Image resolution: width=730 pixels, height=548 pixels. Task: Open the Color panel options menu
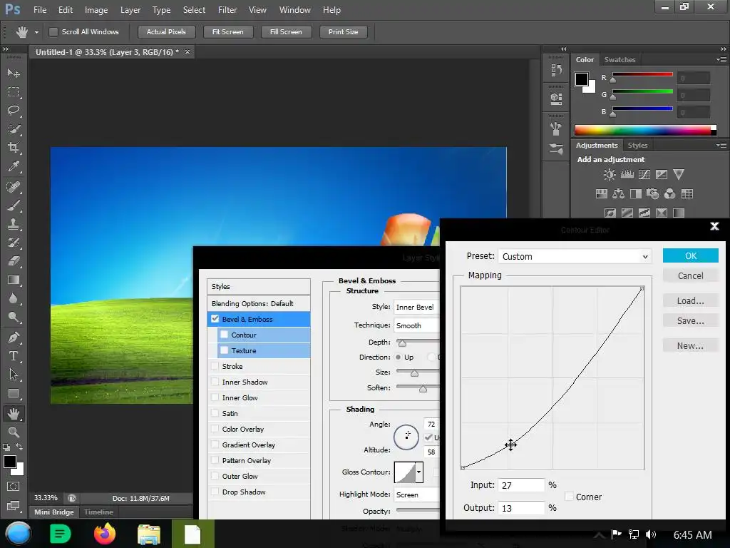(721, 60)
